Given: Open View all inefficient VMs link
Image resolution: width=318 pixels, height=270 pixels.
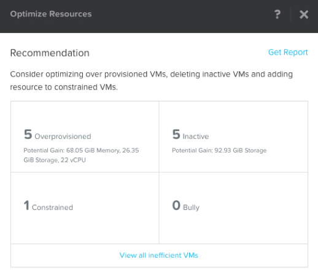Looking at the screenshot, I should coord(159,255).
